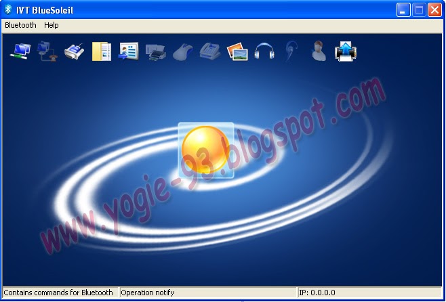Select the fax telephone service icon
Viewport: 446px width, 302px height.
click(210, 51)
